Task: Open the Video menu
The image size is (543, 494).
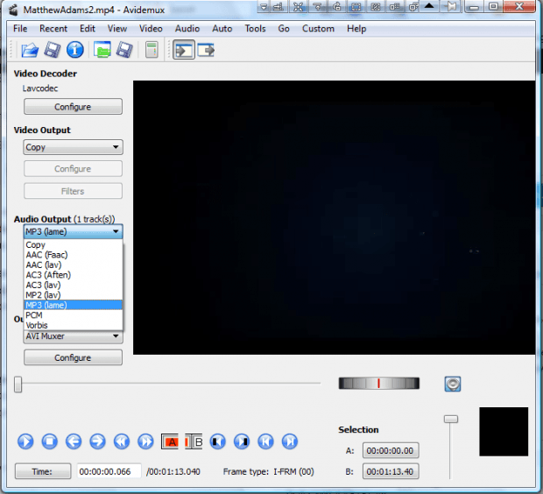Action: [x=151, y=28]
